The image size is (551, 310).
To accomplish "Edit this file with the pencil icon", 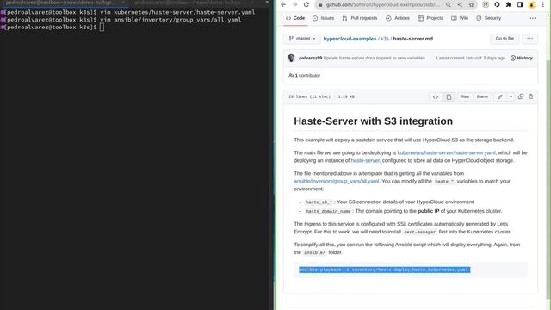I will [500, 96].
